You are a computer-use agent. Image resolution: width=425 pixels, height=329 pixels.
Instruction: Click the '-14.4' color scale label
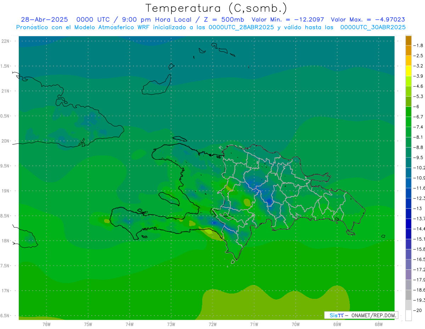(419, 229)
